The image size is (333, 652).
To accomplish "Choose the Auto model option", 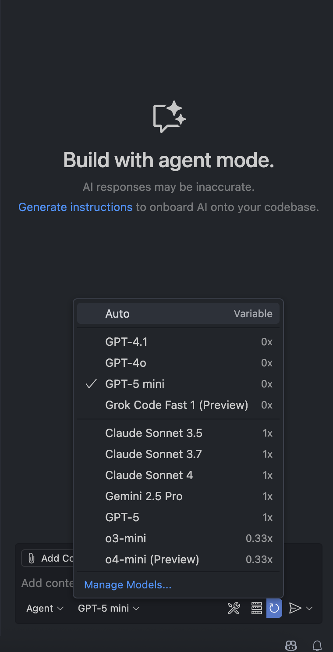I will tap(117, 314).
